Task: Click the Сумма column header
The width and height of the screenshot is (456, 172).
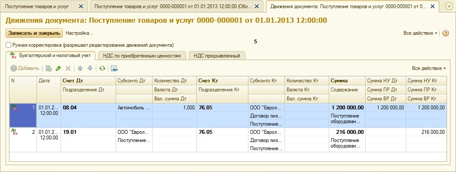Action: [339, 80]
